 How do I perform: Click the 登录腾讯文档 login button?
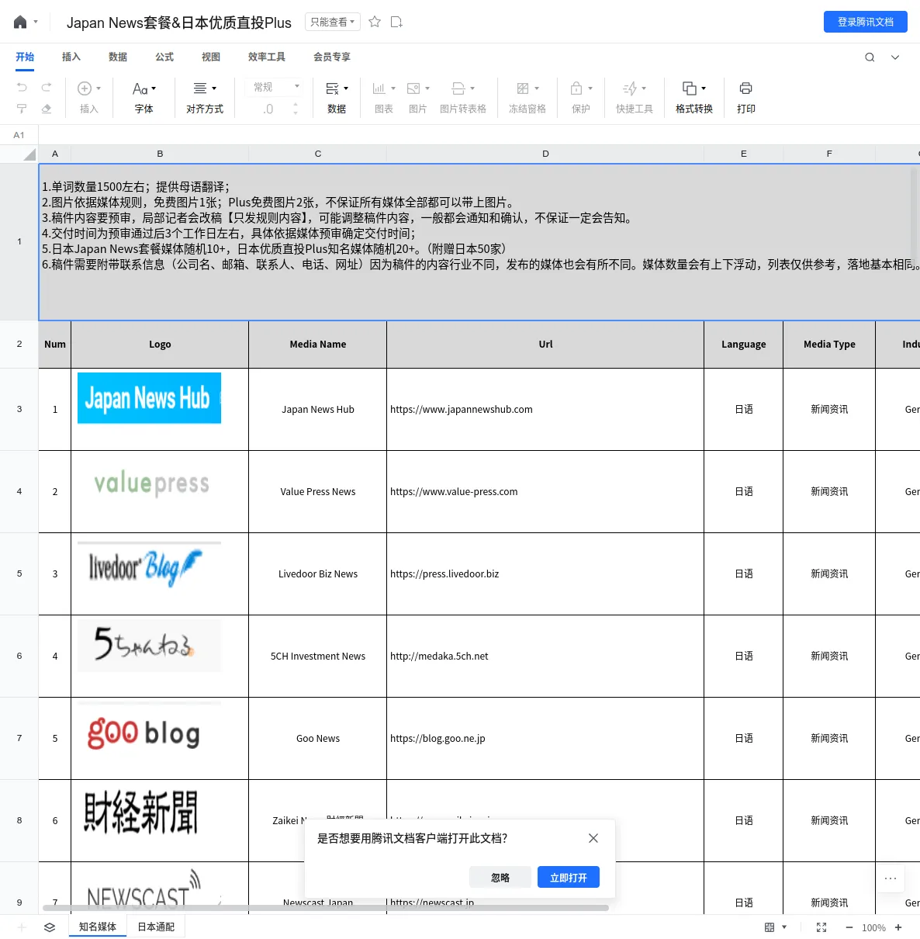point(866,22)
